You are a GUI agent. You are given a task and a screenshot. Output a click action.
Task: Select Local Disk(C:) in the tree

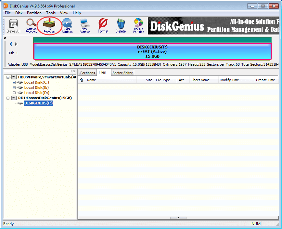(37, 82)
